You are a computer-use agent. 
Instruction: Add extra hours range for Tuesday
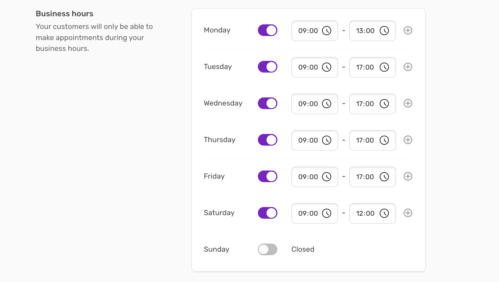(408, 67)
